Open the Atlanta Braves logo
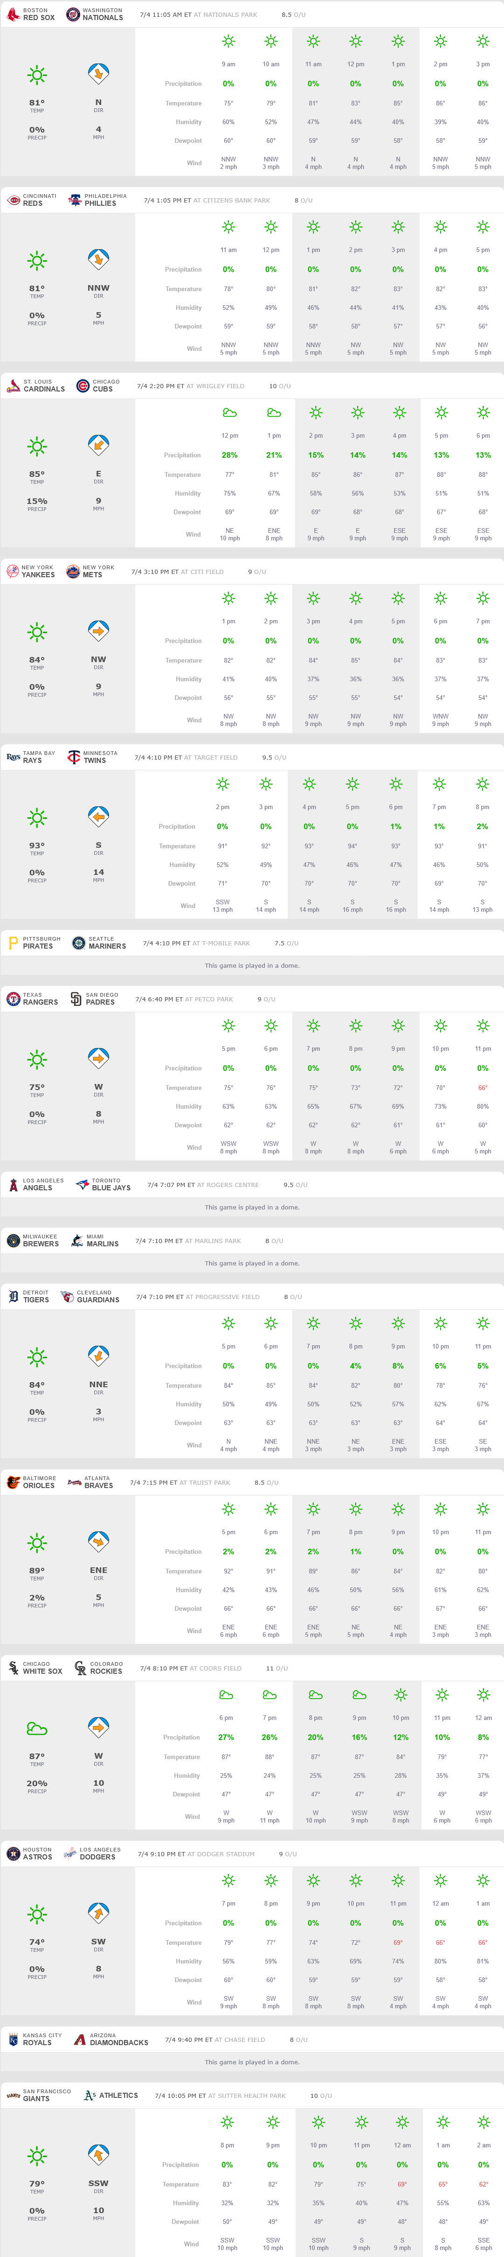This screenshot has width=504, height=2257. click(75, 1483)
